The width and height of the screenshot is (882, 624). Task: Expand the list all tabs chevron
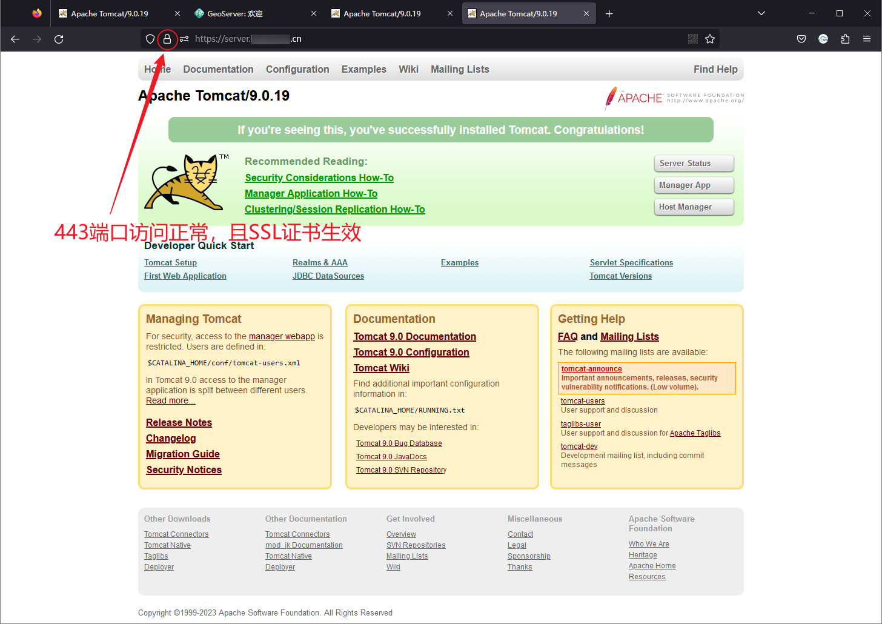tap(761, 13)
